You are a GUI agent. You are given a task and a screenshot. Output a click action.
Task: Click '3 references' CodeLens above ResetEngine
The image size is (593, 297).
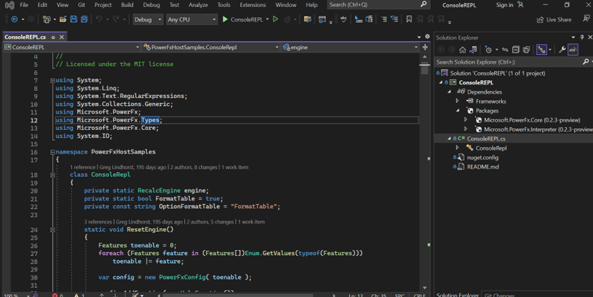coord(98,222)
